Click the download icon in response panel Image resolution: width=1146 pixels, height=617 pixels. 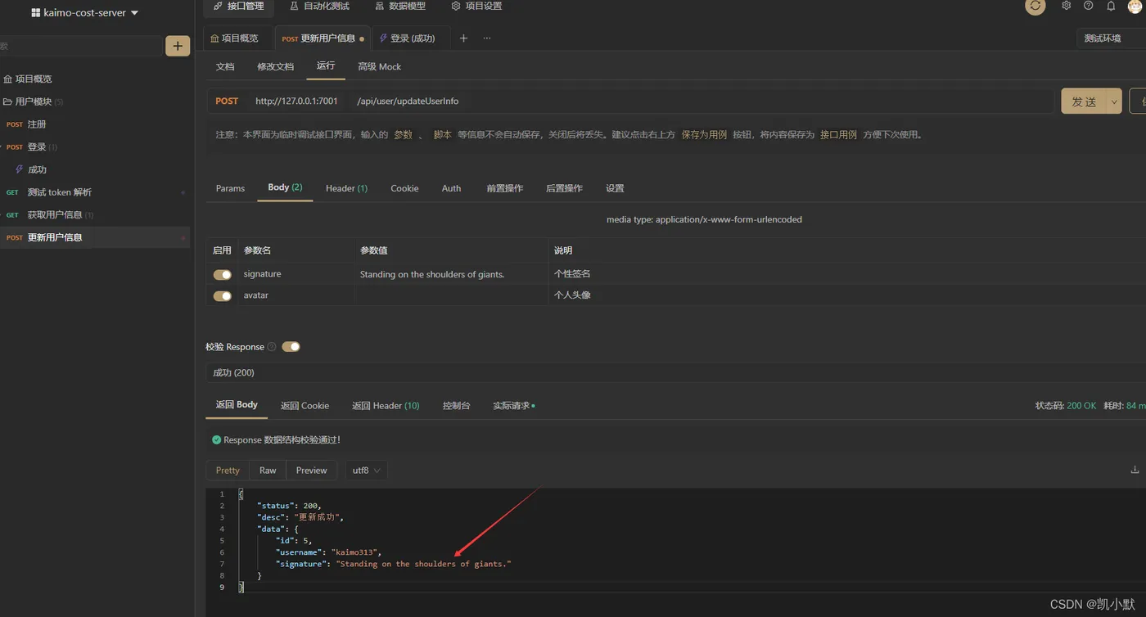pos(1135,470)
